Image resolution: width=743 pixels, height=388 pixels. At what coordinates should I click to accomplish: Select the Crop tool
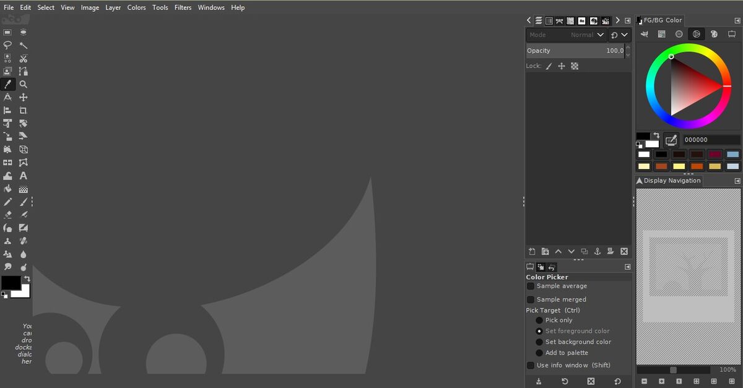pos(23,110)
